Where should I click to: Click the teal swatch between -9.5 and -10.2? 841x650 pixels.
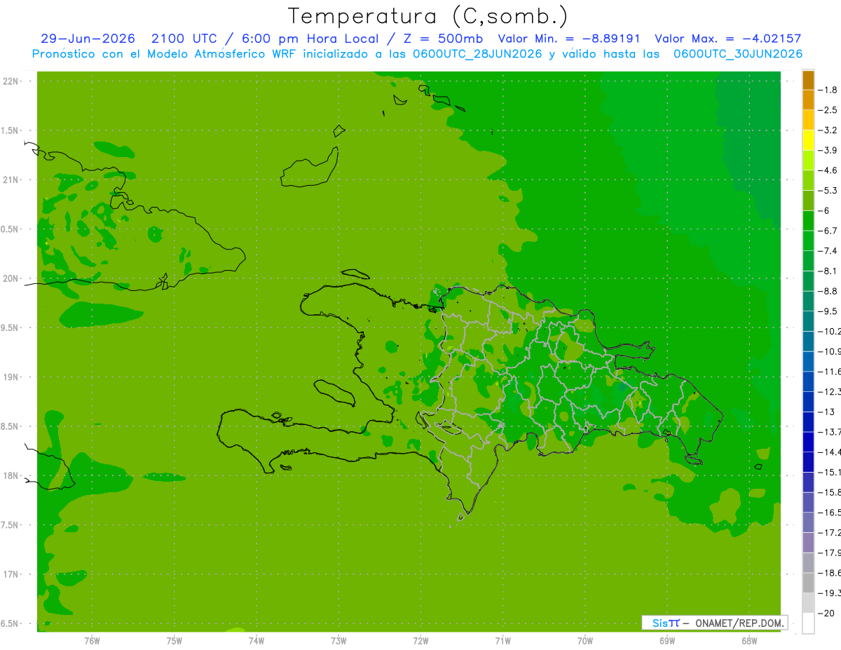(x=808, y=321)
